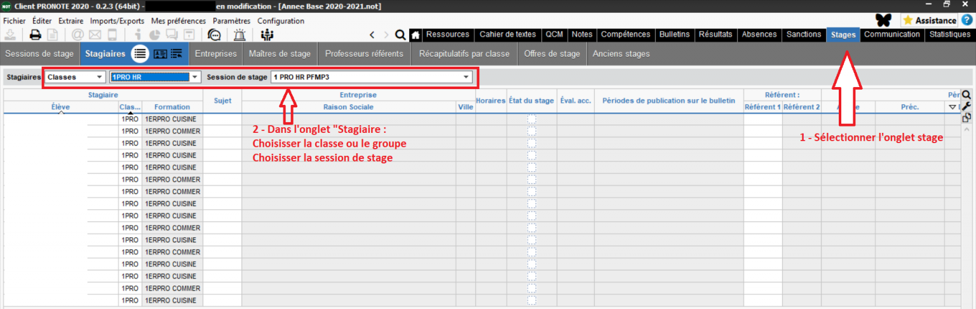Click the Assistance button

(x=929, y=20)
